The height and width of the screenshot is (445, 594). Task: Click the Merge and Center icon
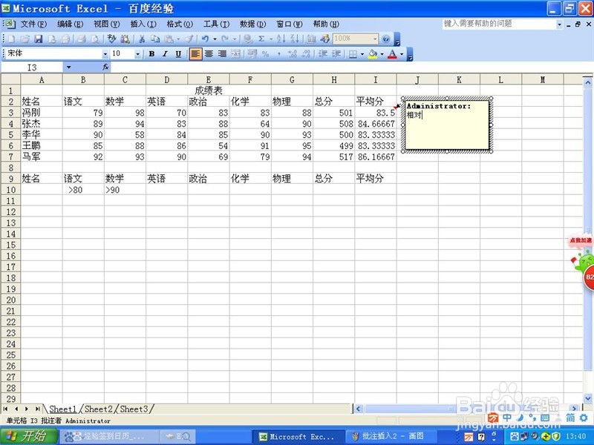235,54
